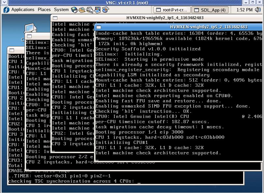
Task: Open the email client launcher icon
Action: (x=82, y=10)
